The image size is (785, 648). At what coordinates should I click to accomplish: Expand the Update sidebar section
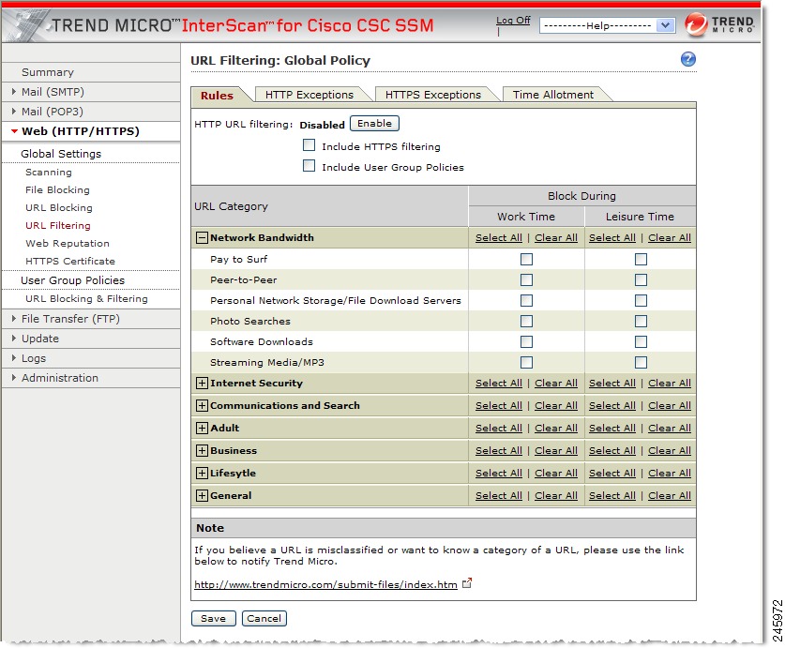pyautogui.click(x=14, y=339)
